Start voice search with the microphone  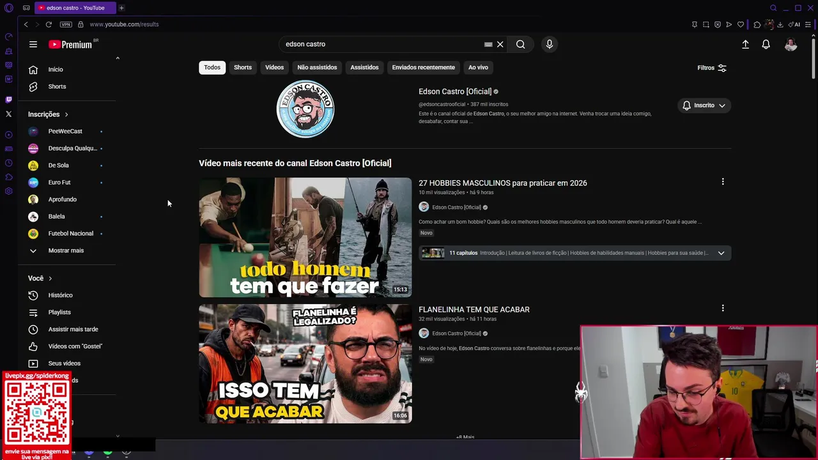tap(549, 44)
